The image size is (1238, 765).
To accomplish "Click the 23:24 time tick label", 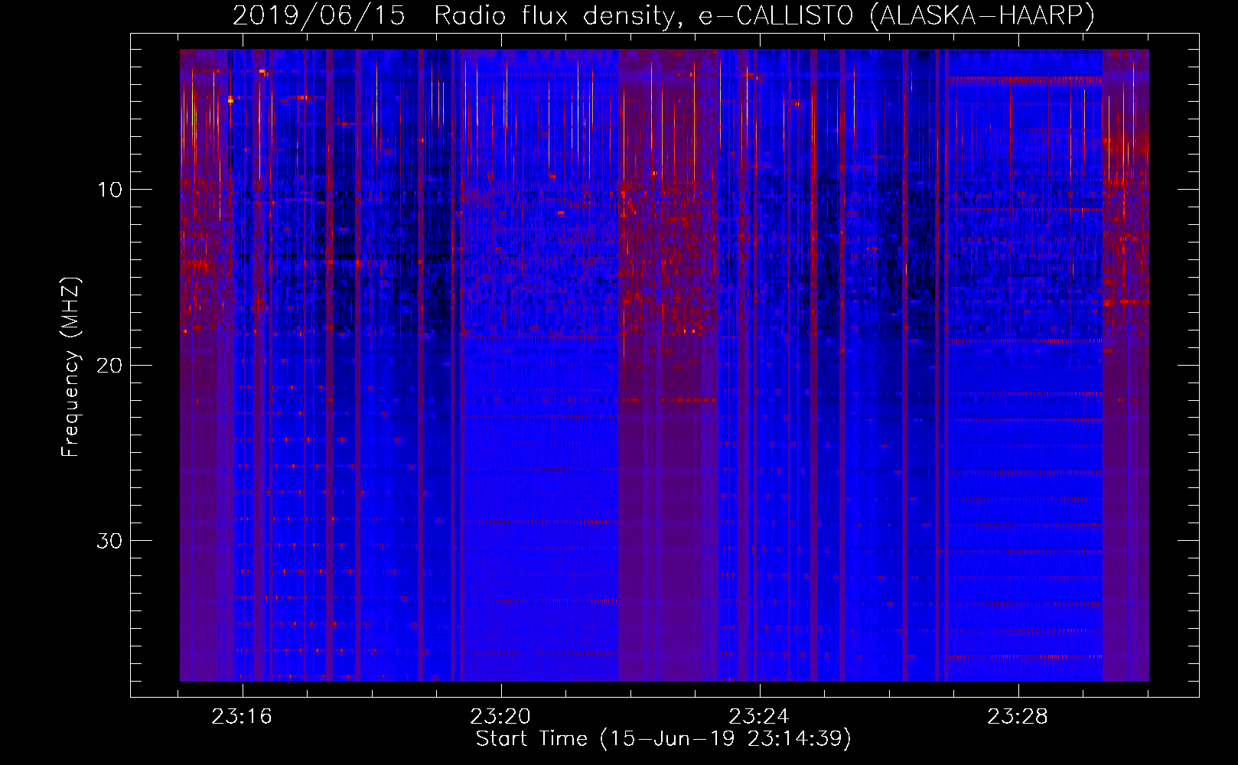I will [x=759, y=717].
